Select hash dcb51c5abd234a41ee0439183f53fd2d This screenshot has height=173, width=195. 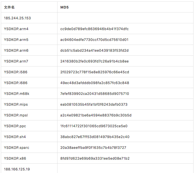click(95, 51)
